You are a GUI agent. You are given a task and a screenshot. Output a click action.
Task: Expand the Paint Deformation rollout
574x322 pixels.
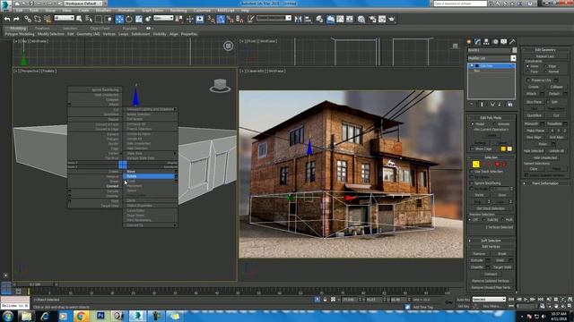[545, 183]
